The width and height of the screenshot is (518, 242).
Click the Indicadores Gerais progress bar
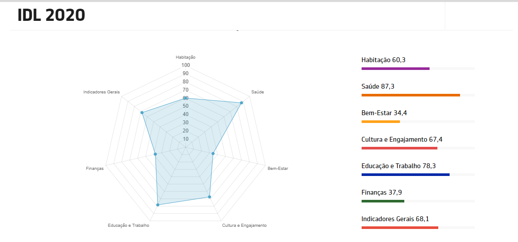pos(400,228)
